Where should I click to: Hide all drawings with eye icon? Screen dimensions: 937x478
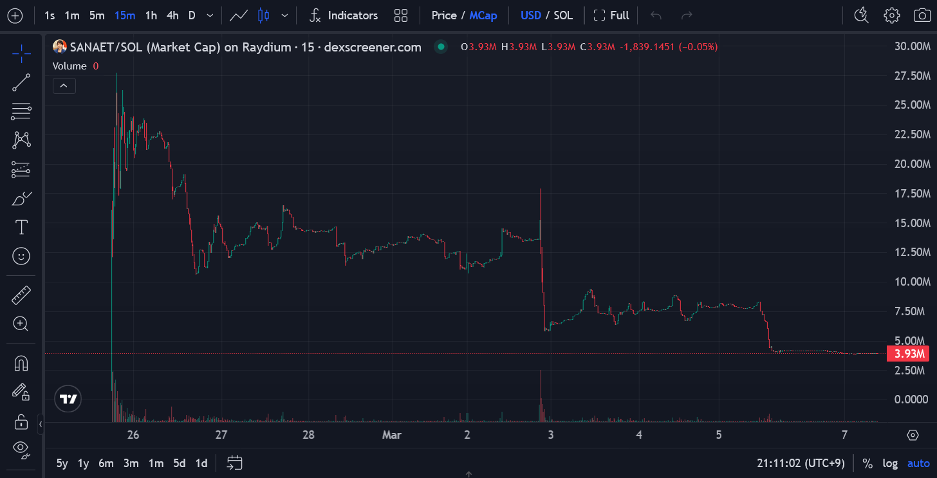point(21,448)
